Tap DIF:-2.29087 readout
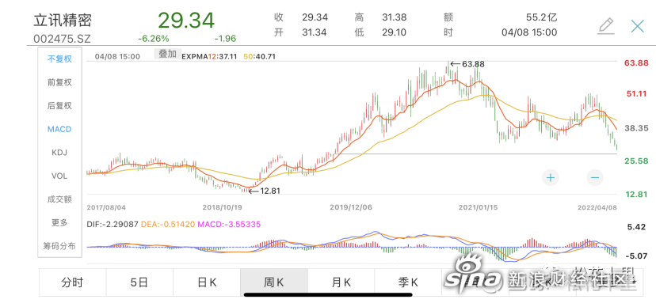This screenshot has height=303, width=656. pos(113,225)
